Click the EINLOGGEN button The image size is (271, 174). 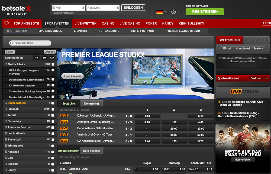[x=133, y=8]
